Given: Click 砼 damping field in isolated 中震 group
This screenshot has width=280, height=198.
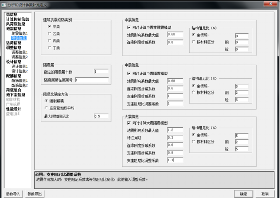Looking at the screenshot, I should 242,100.
